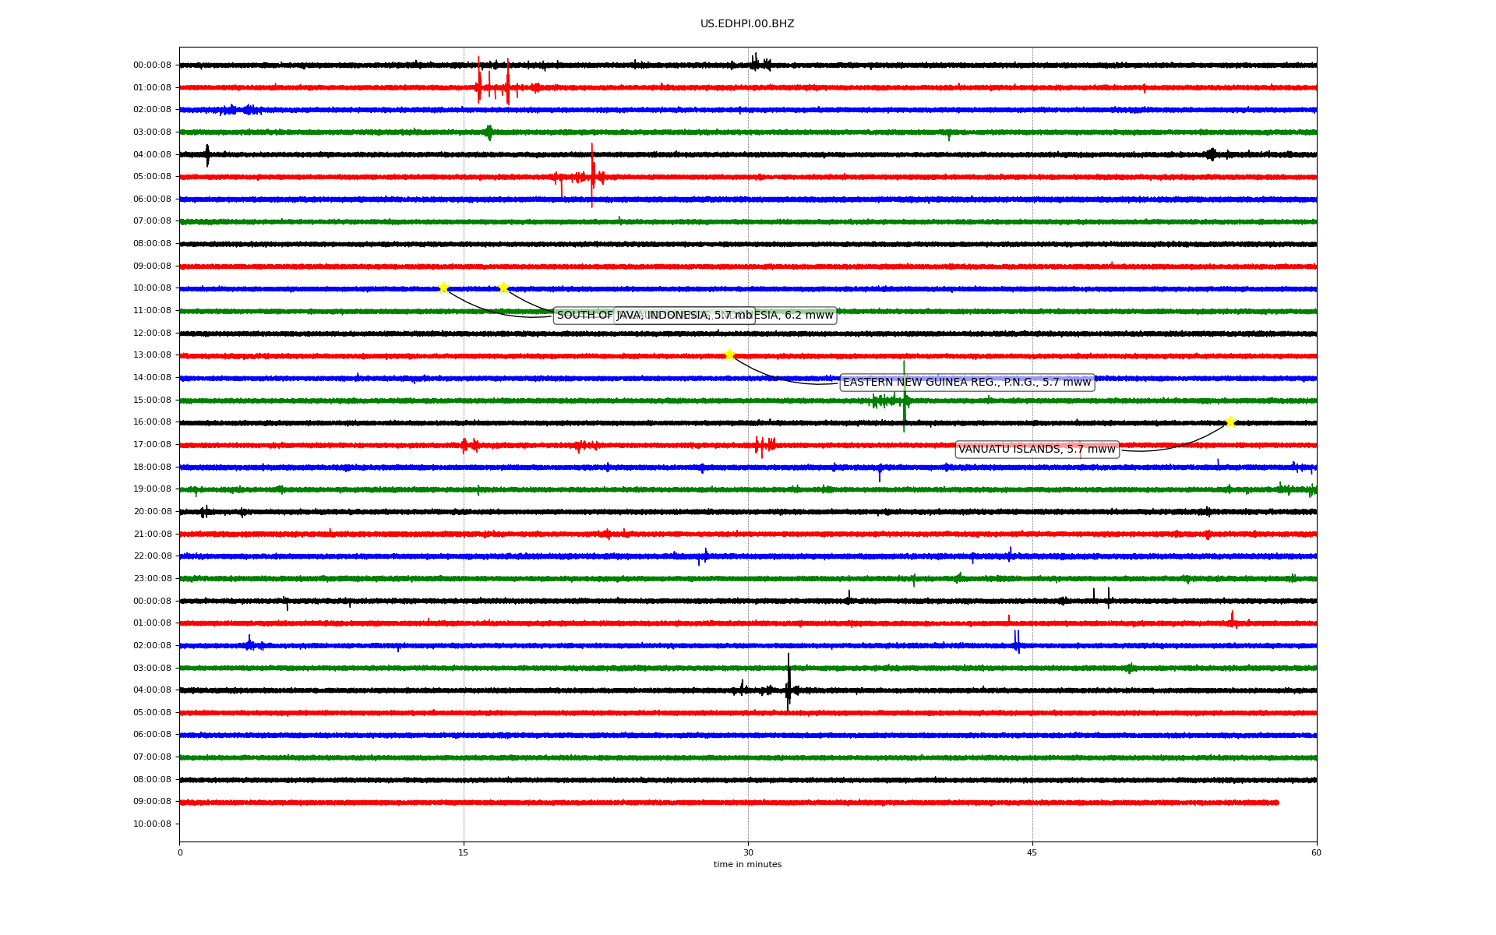Image resolution: width=1496 pixels, height=935 pixels.
Task: Click the 14:00:08 time label
Action: pyautogui.click(x=152, y=377)
